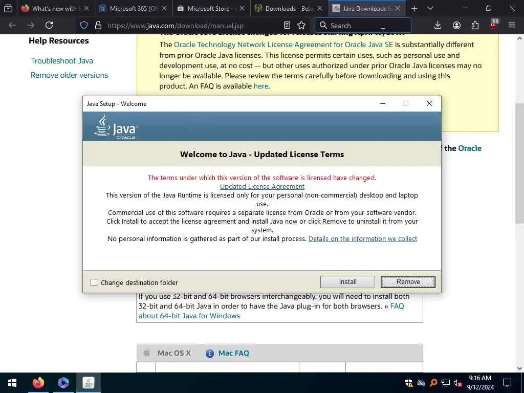Open the Troubleshoot Java link
524x393 pixels.
click(x=62, y=61)
